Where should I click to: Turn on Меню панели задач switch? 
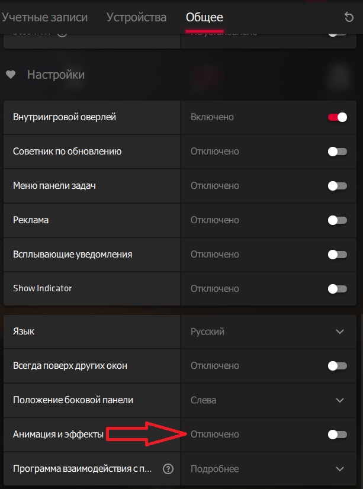tap(338, 186)
